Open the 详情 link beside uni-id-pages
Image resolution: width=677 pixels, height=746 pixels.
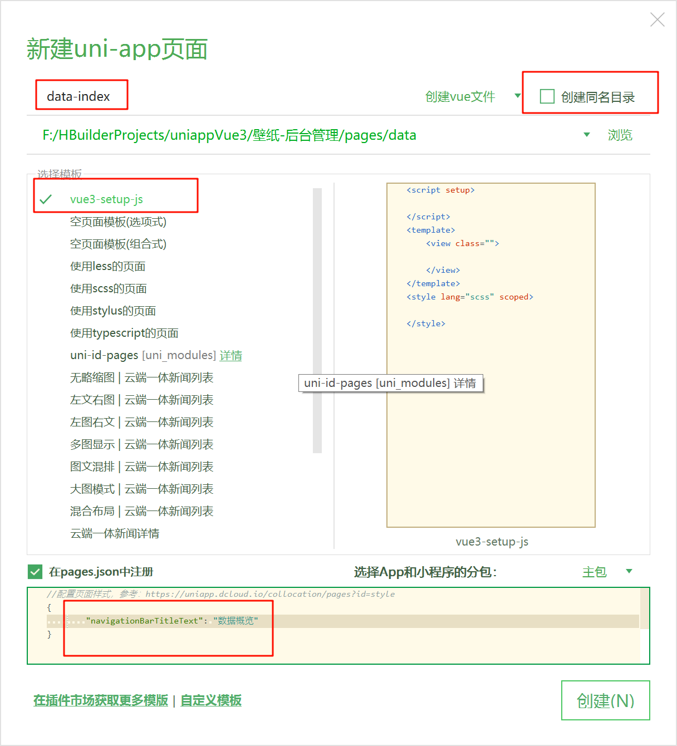[x=230, y=355]
